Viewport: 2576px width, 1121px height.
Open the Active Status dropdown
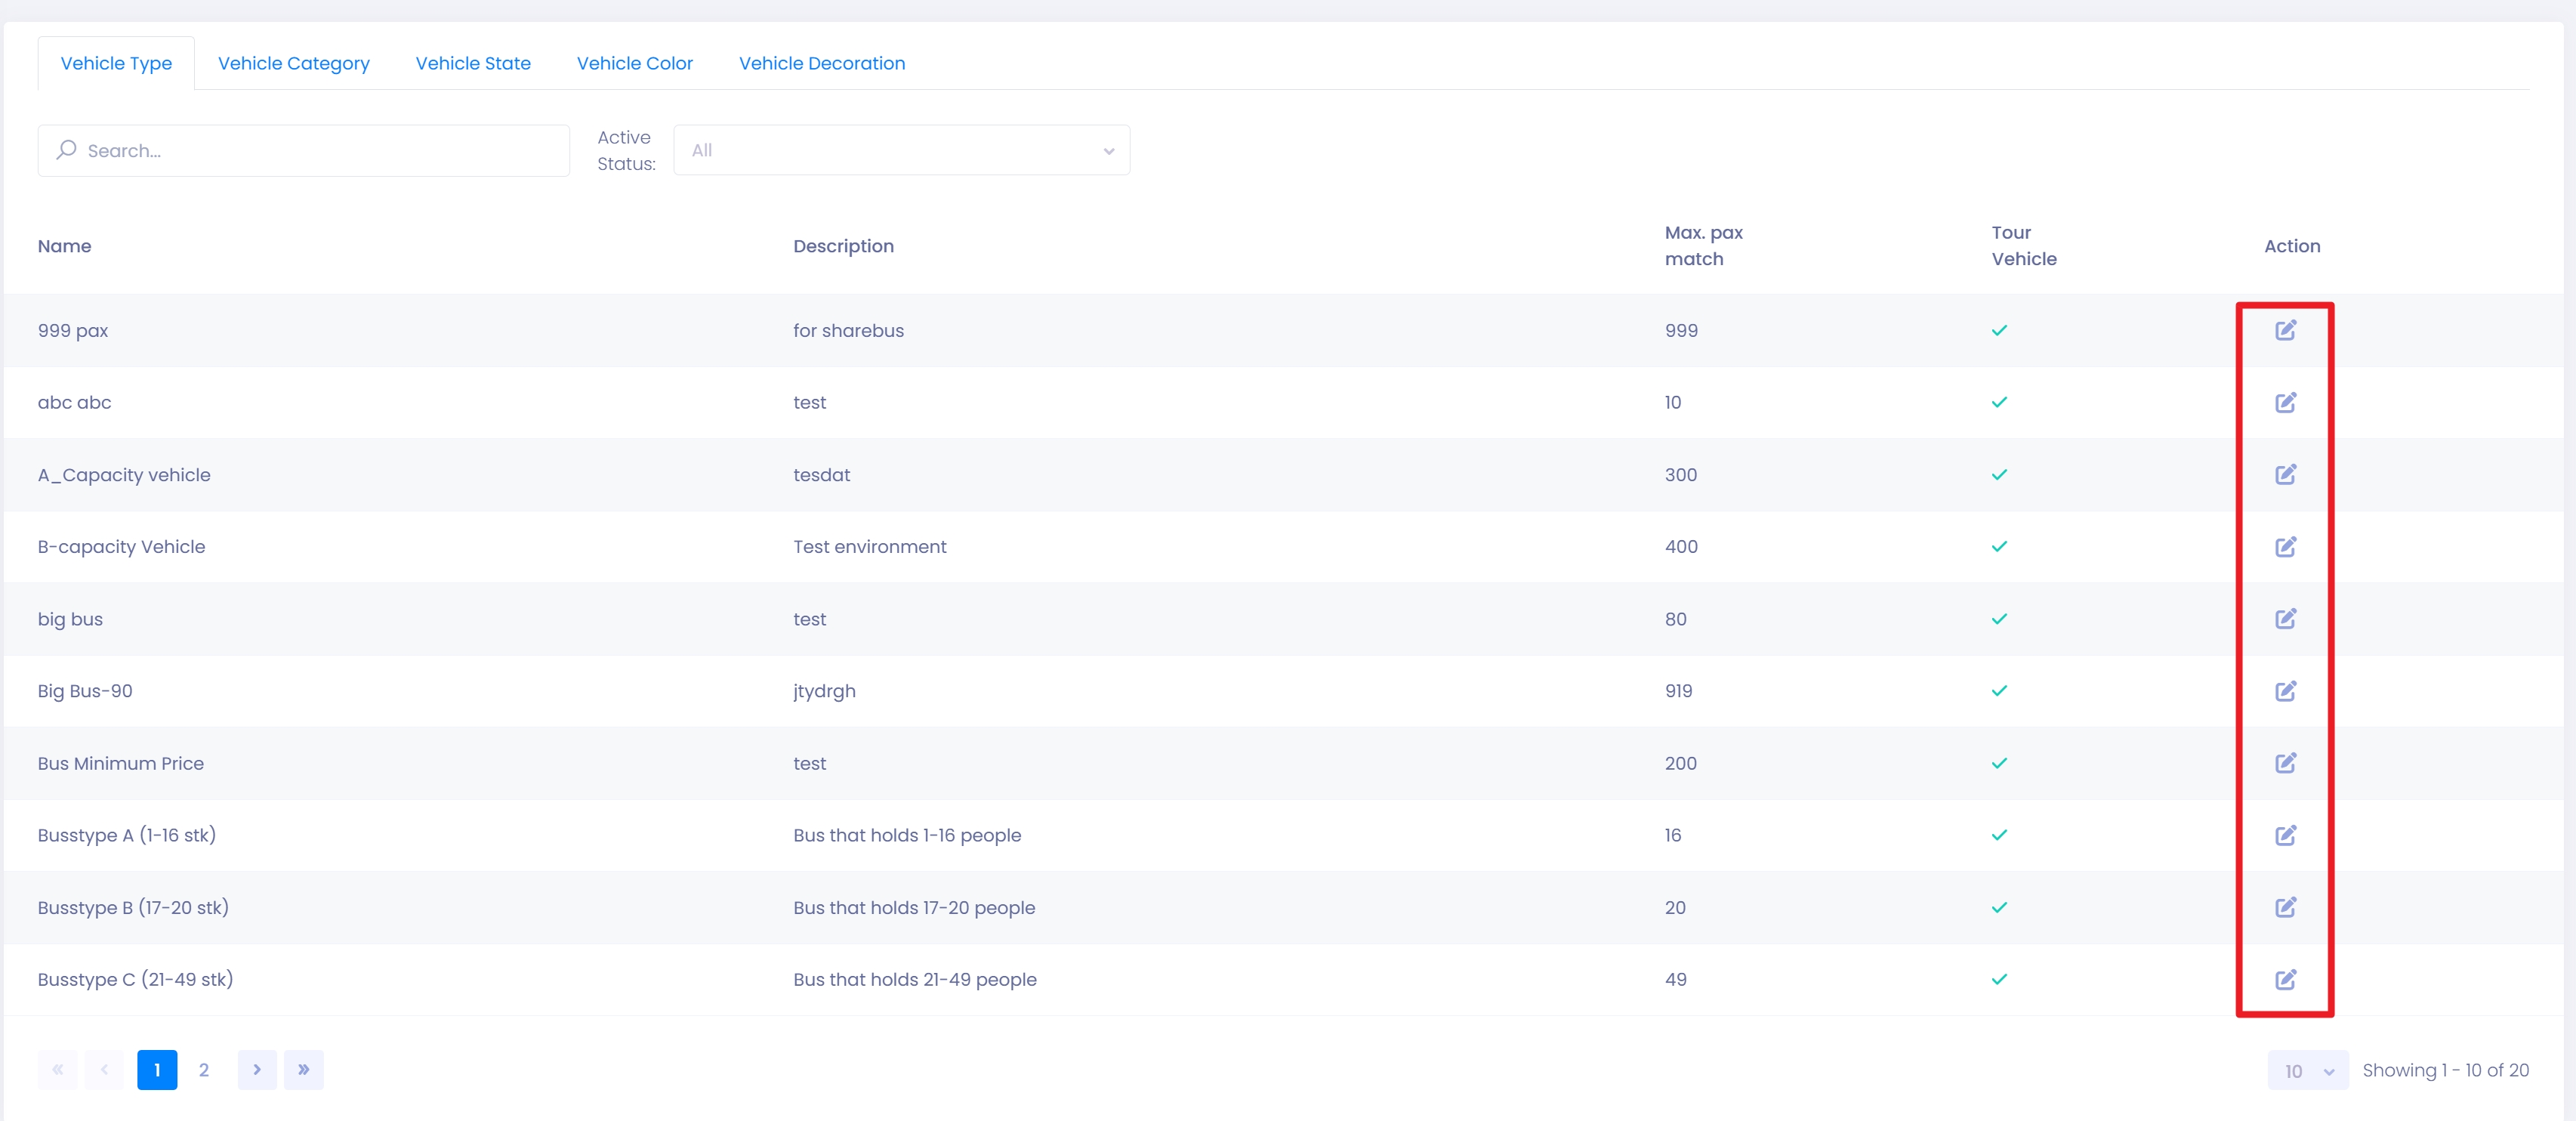click(x=901, y=150)
